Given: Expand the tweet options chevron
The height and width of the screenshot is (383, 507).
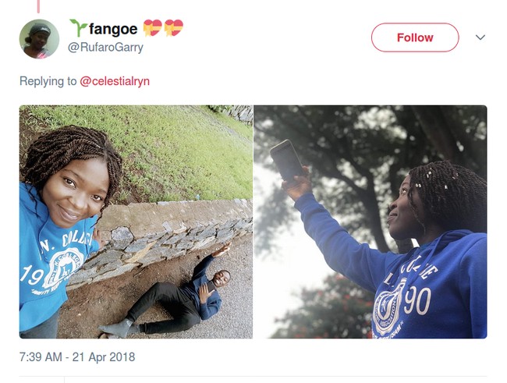Looking at the screenshot, I should click(x=480, y=37).
